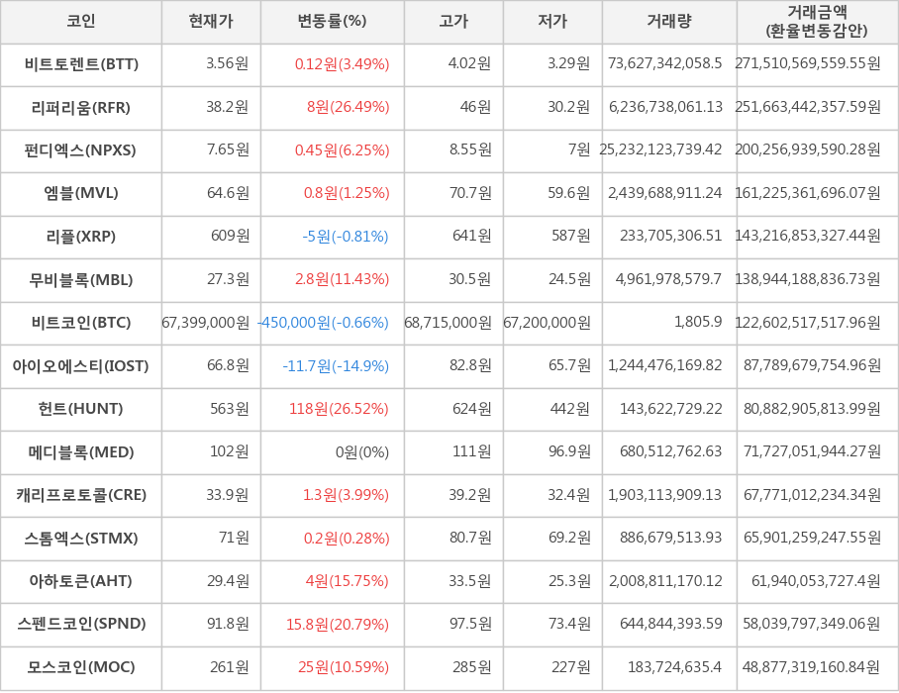Select the 리플(XRP) coin entry
The width and height of the screenshot is (899, 693).
[81, 237]
